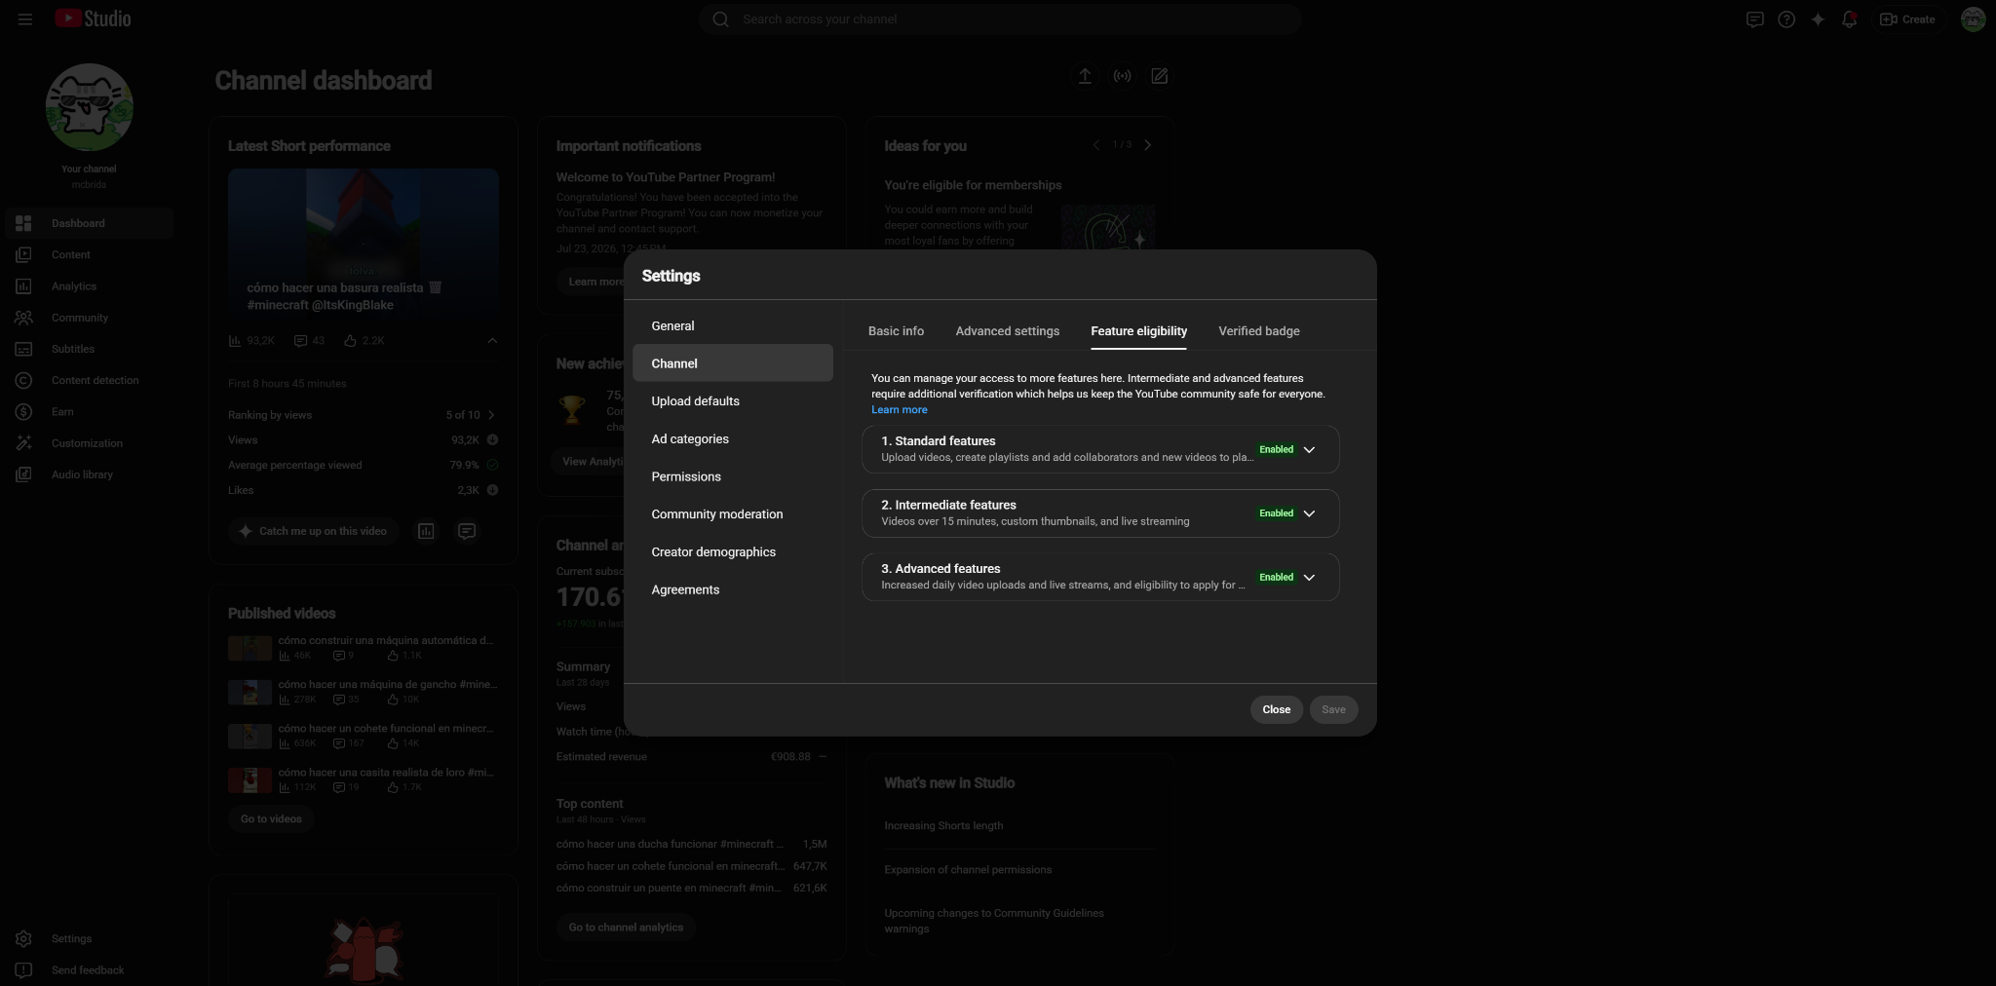Screen dimensions: 1996x986
Task: Open video comments icon beside Catch me up
Action: coord(467,531)
